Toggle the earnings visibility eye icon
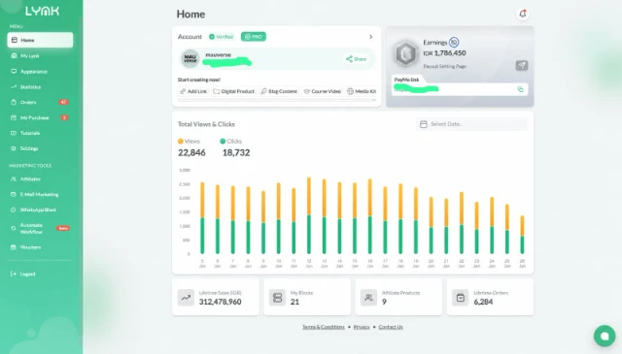The image size is (622, 354). pyautogui.click(x=454, y=42)
